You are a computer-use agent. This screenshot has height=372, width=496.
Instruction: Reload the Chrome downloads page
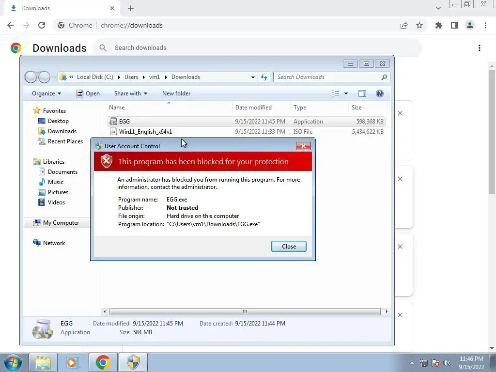coord(42,25)
